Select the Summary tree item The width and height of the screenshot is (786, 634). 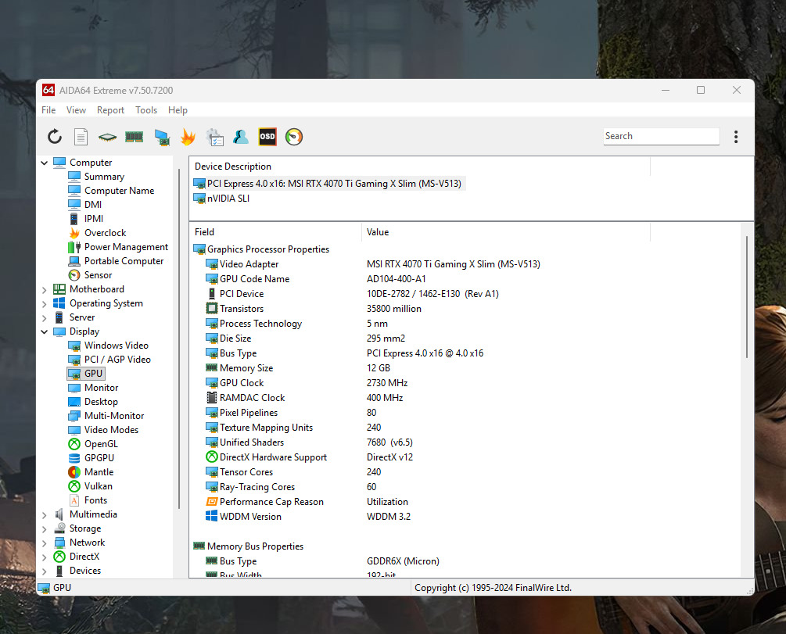point(97,177)
